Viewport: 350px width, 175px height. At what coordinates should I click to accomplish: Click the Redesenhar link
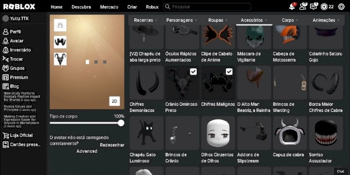112,145
